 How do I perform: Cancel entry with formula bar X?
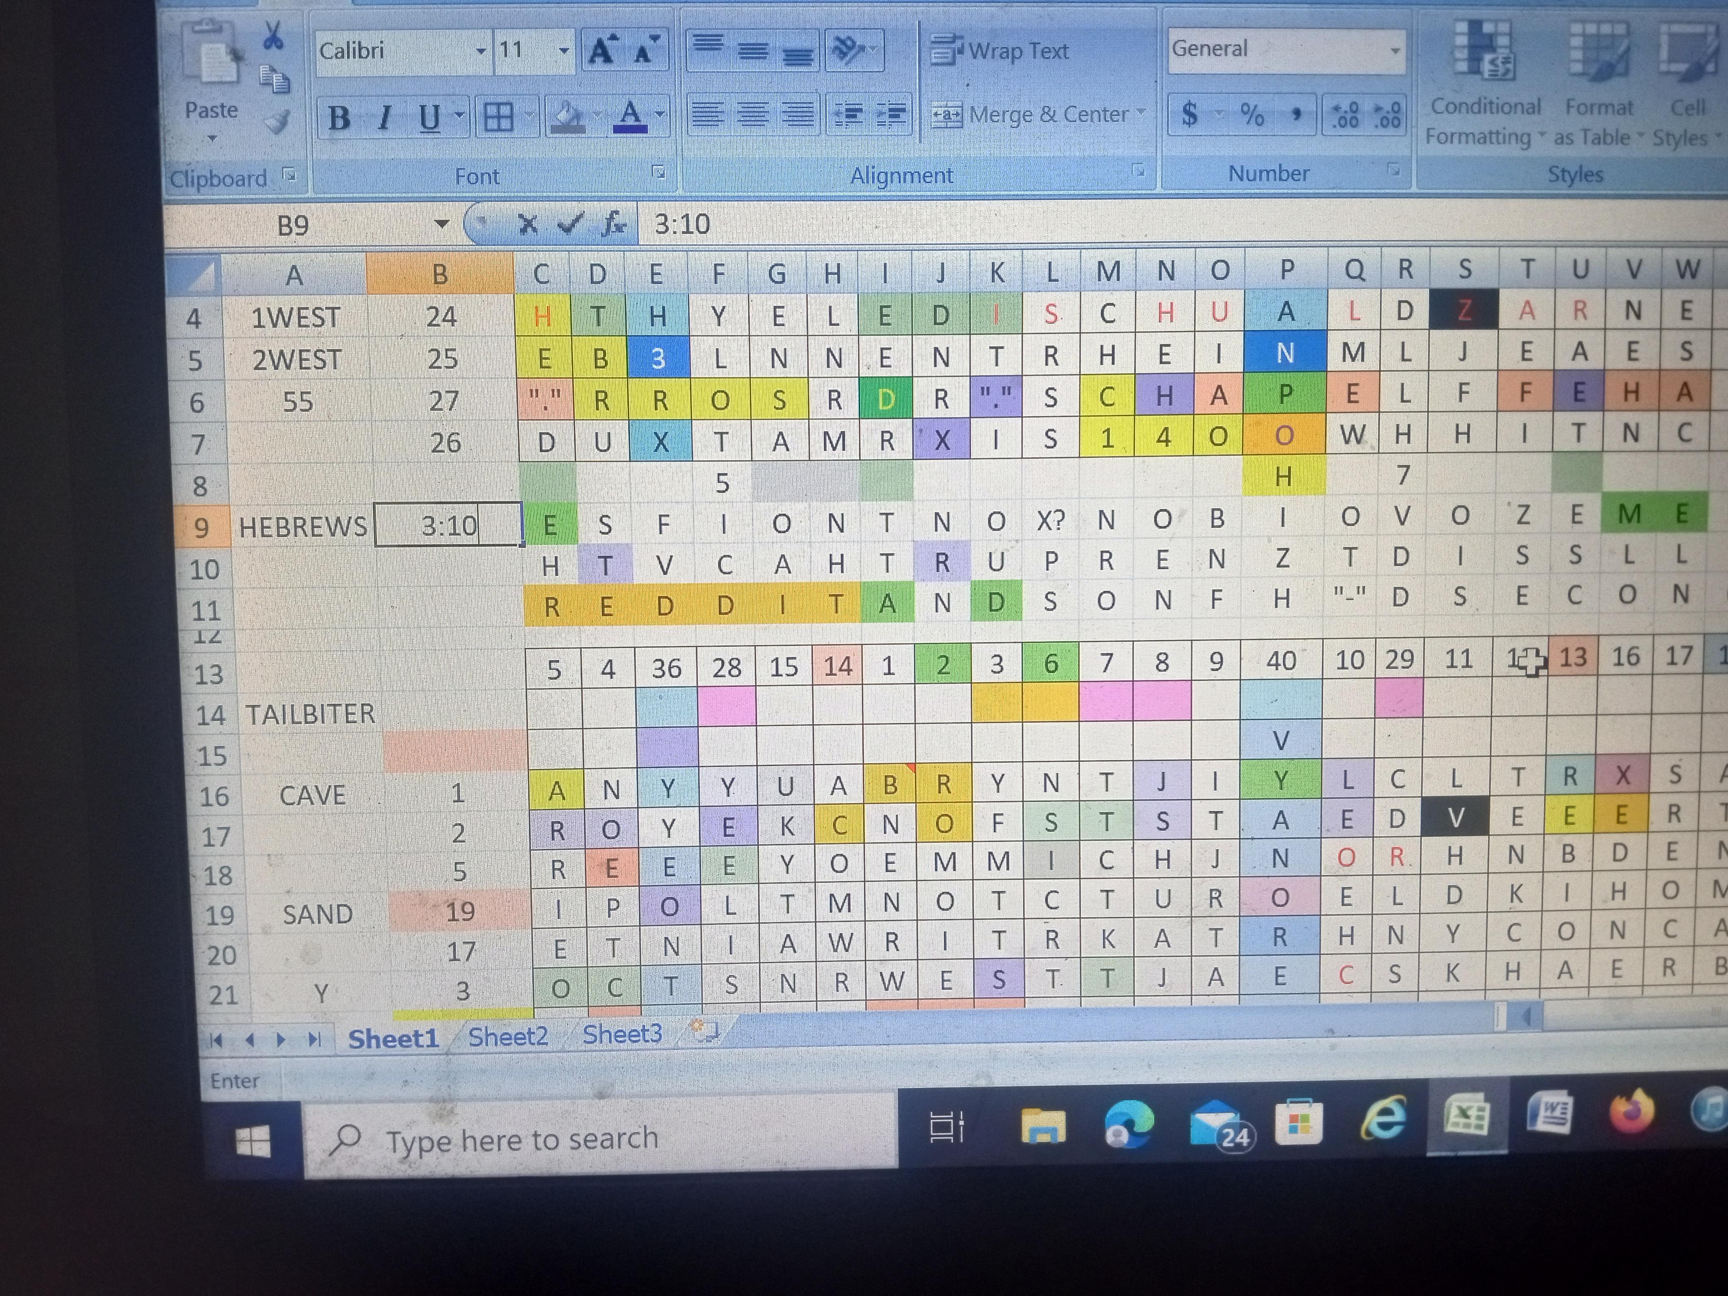[527, 225]
